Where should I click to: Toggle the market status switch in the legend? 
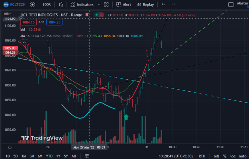[x=99, y=15]
